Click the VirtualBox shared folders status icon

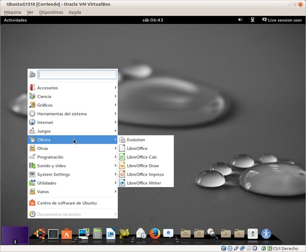(x=248, y=249)
